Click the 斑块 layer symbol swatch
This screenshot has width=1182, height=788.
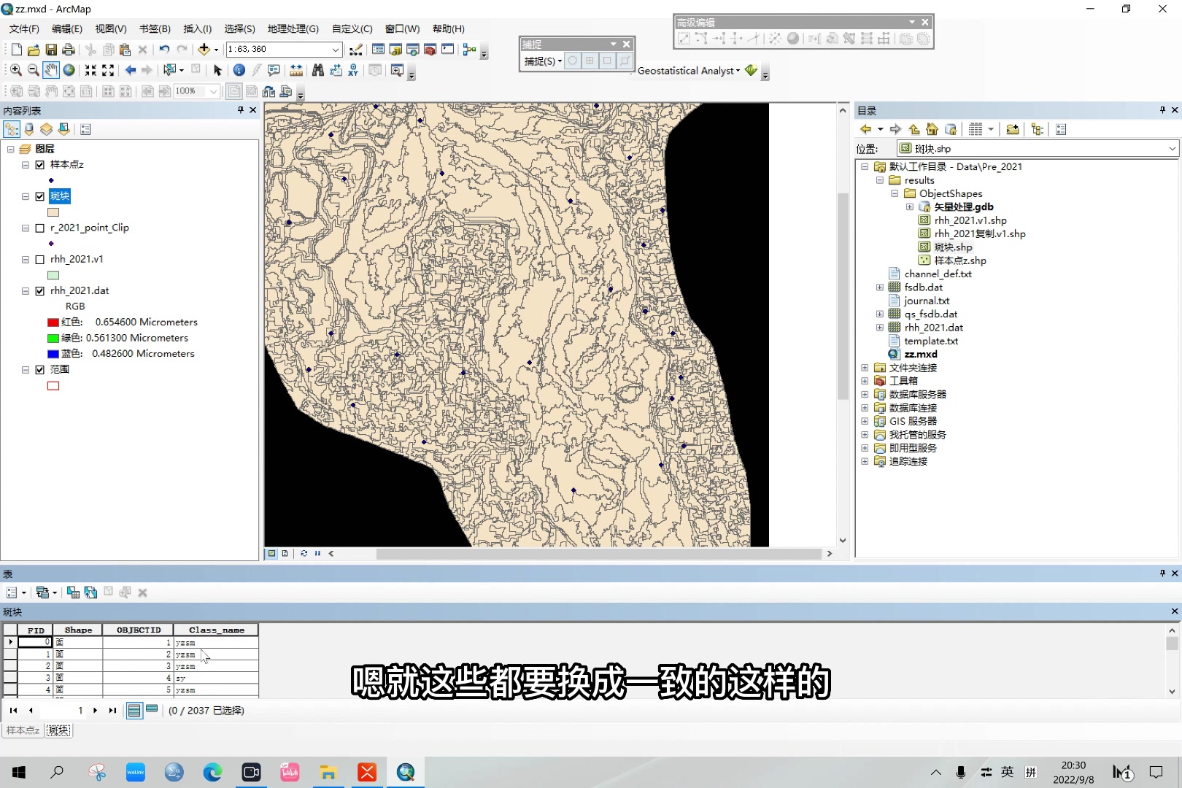click(53, 212)
